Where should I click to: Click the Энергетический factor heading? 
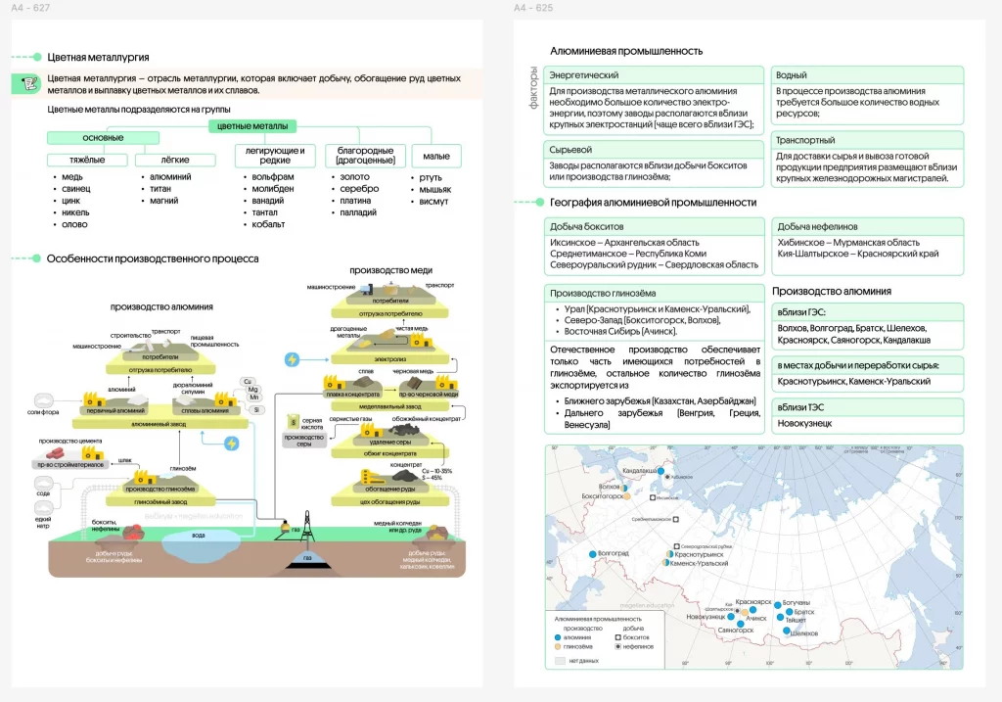584,75
